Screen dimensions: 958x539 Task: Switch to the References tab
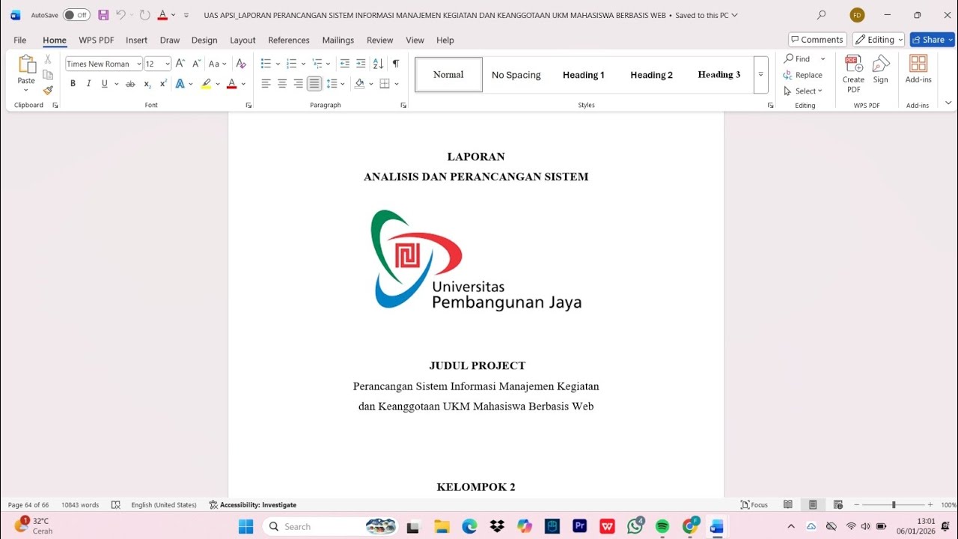(x=289, y=40)
